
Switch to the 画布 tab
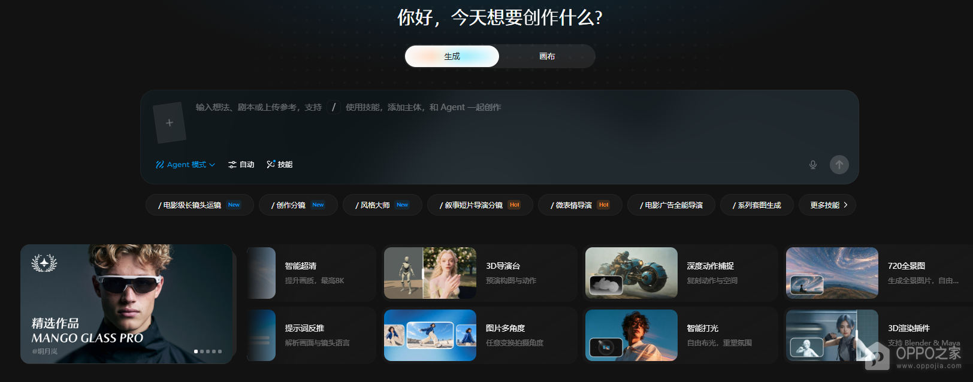[547, 56]
